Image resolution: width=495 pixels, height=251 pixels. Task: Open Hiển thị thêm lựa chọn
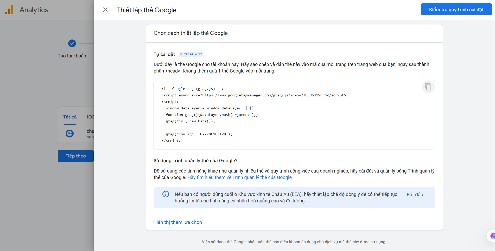pos(177,222)
